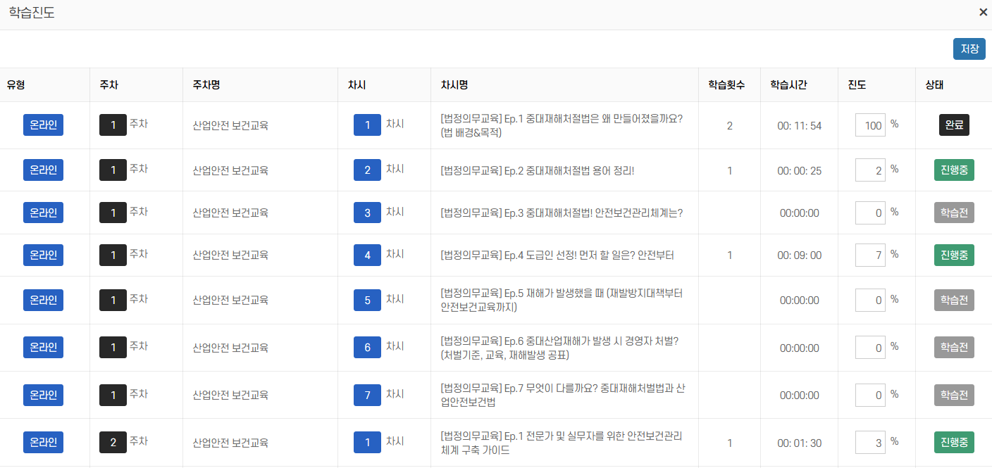Close the 학습진도 dialog

[x=983, y=12]
